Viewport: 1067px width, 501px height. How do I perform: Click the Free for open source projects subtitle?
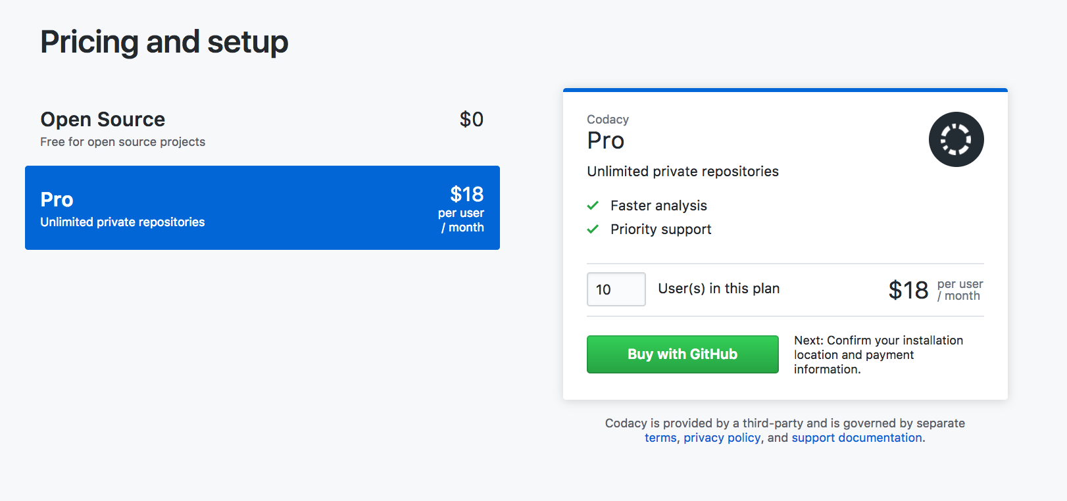(122, 142)
